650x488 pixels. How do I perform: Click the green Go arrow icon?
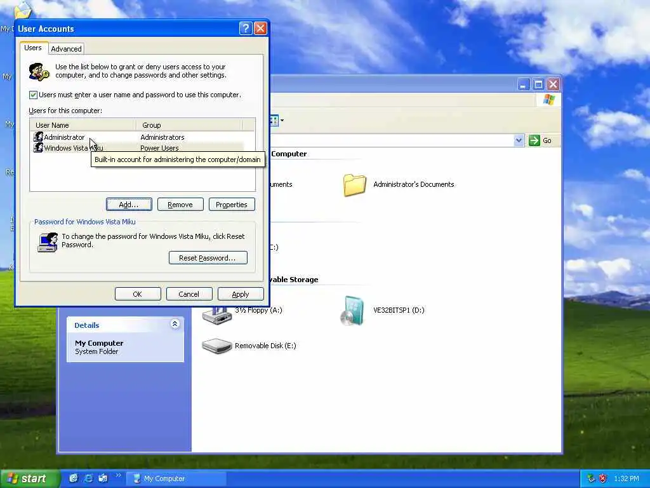pyautogui.click(x=534, y=140)
